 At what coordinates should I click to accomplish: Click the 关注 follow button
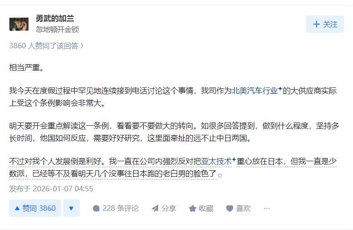[325, 24]
